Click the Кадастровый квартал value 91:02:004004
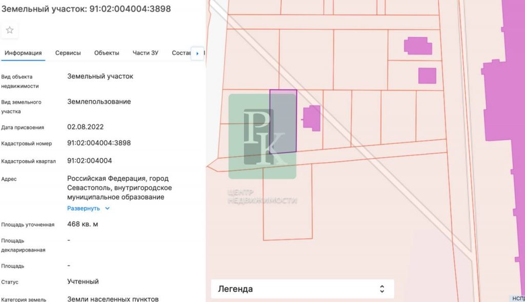Screen dimensions: 525x302 (x=90, y=161)
